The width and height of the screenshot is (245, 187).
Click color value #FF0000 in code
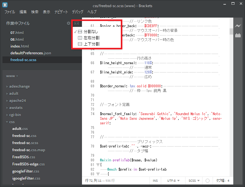(151, 35)
